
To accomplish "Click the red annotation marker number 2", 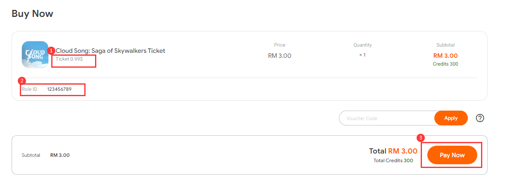I will [22, 80].
